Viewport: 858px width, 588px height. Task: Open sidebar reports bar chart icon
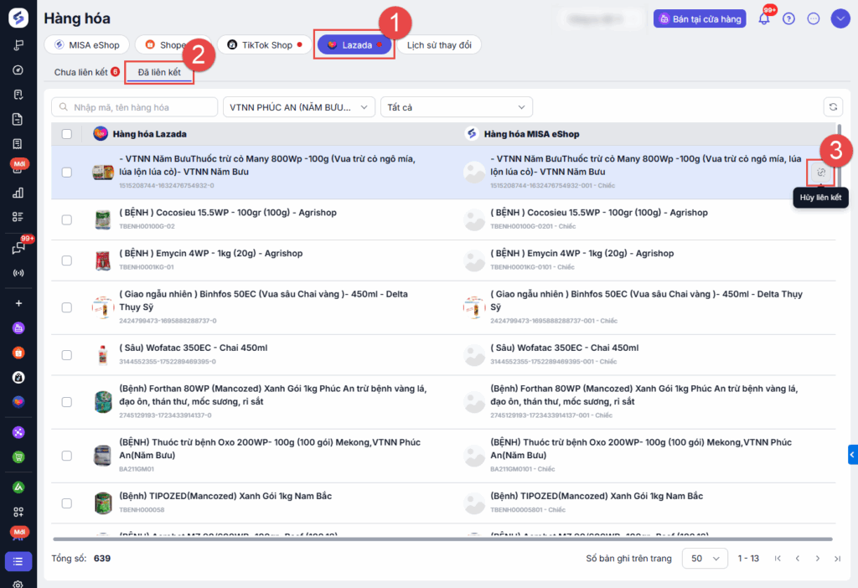[x=18, y=193]
